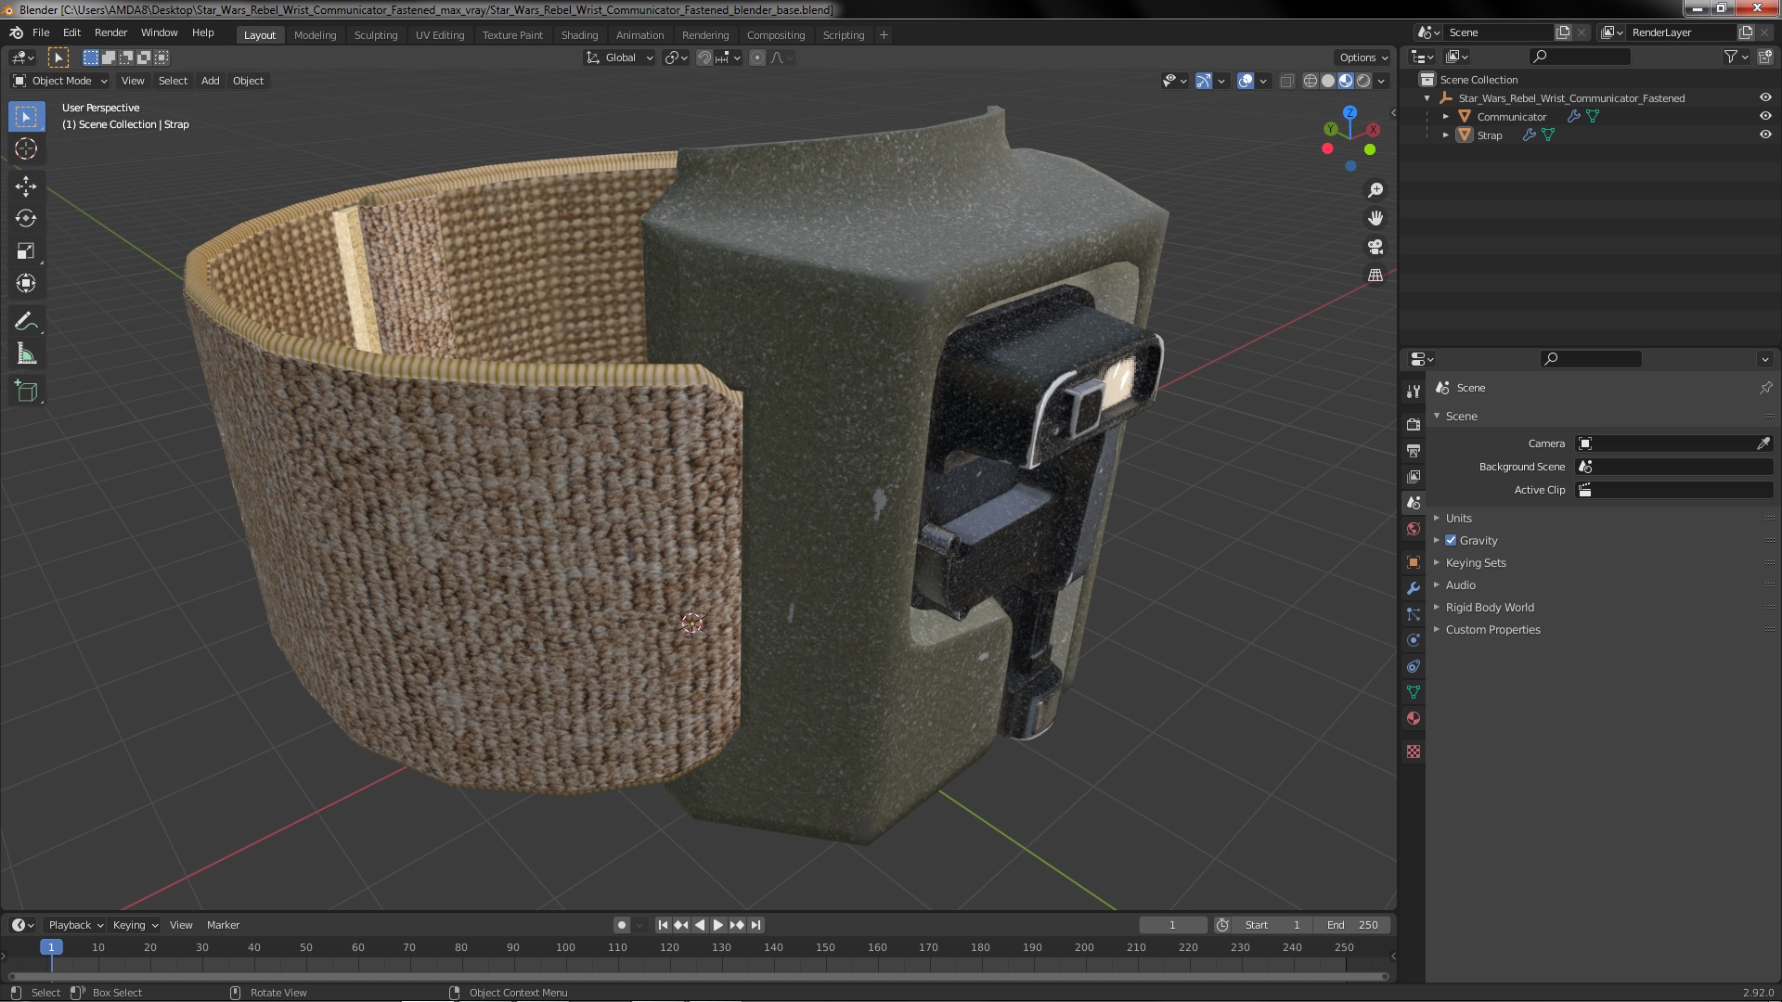1782x1002 pixels.
Task: Open the Texture properties tab
Action: [1414, 751]
